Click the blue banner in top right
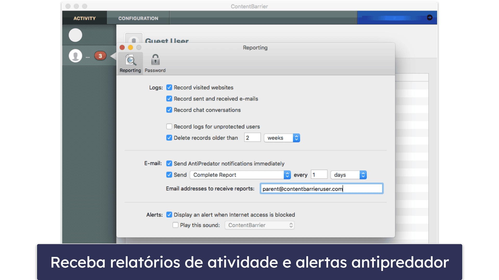The image size is (499, 280). click(x=397, y=18)
